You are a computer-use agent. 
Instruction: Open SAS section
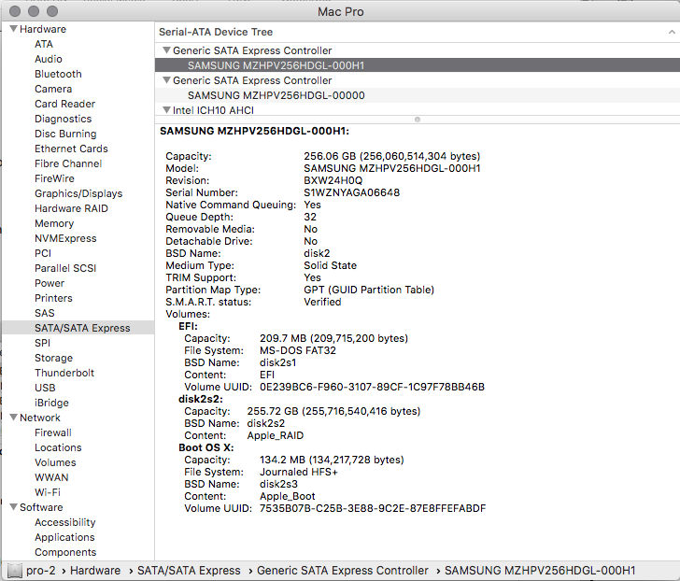45,314
